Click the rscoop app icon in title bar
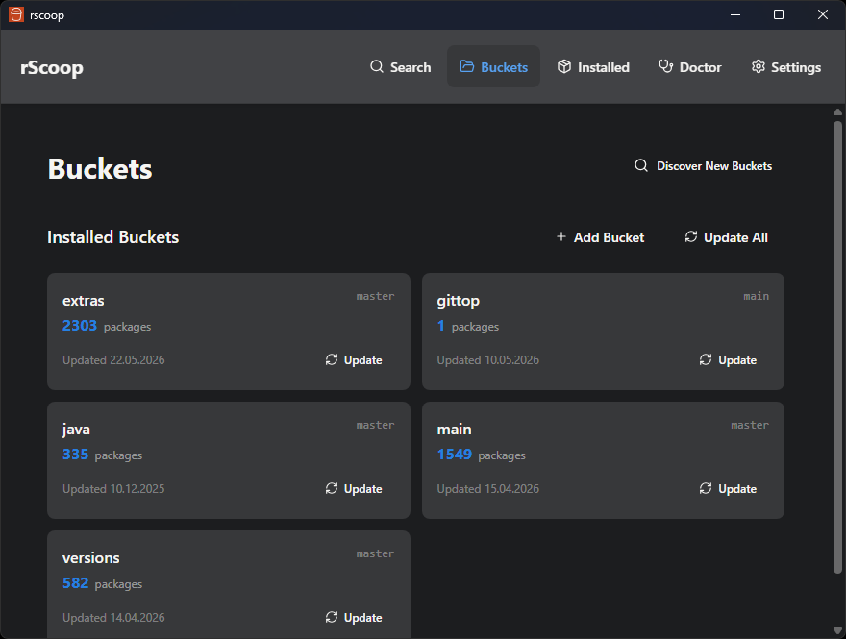The height and width of the screenshot is (639, 846). pyautogui.click(x=16, y=14)
